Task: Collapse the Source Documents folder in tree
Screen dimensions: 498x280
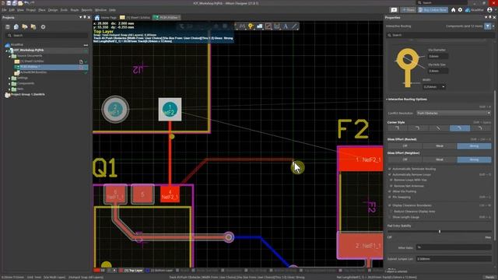Action: click(9, 56)
